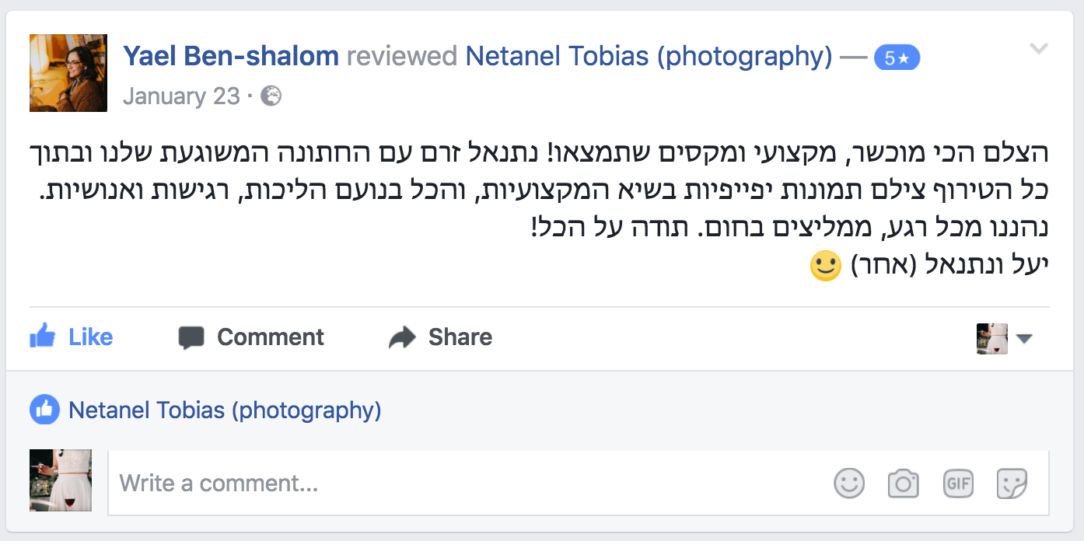This screenshot has height=541, width=1084.
Task: Click the January 23 timestamp
Action: click(181, 96)
